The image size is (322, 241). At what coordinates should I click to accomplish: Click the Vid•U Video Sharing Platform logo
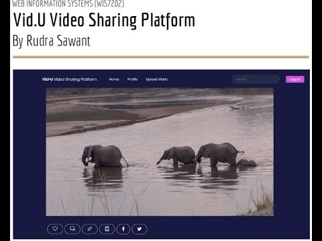[69, 79]
